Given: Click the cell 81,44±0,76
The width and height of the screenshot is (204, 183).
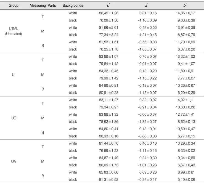Looking at the screenshot, I should (x=109, y=144).
